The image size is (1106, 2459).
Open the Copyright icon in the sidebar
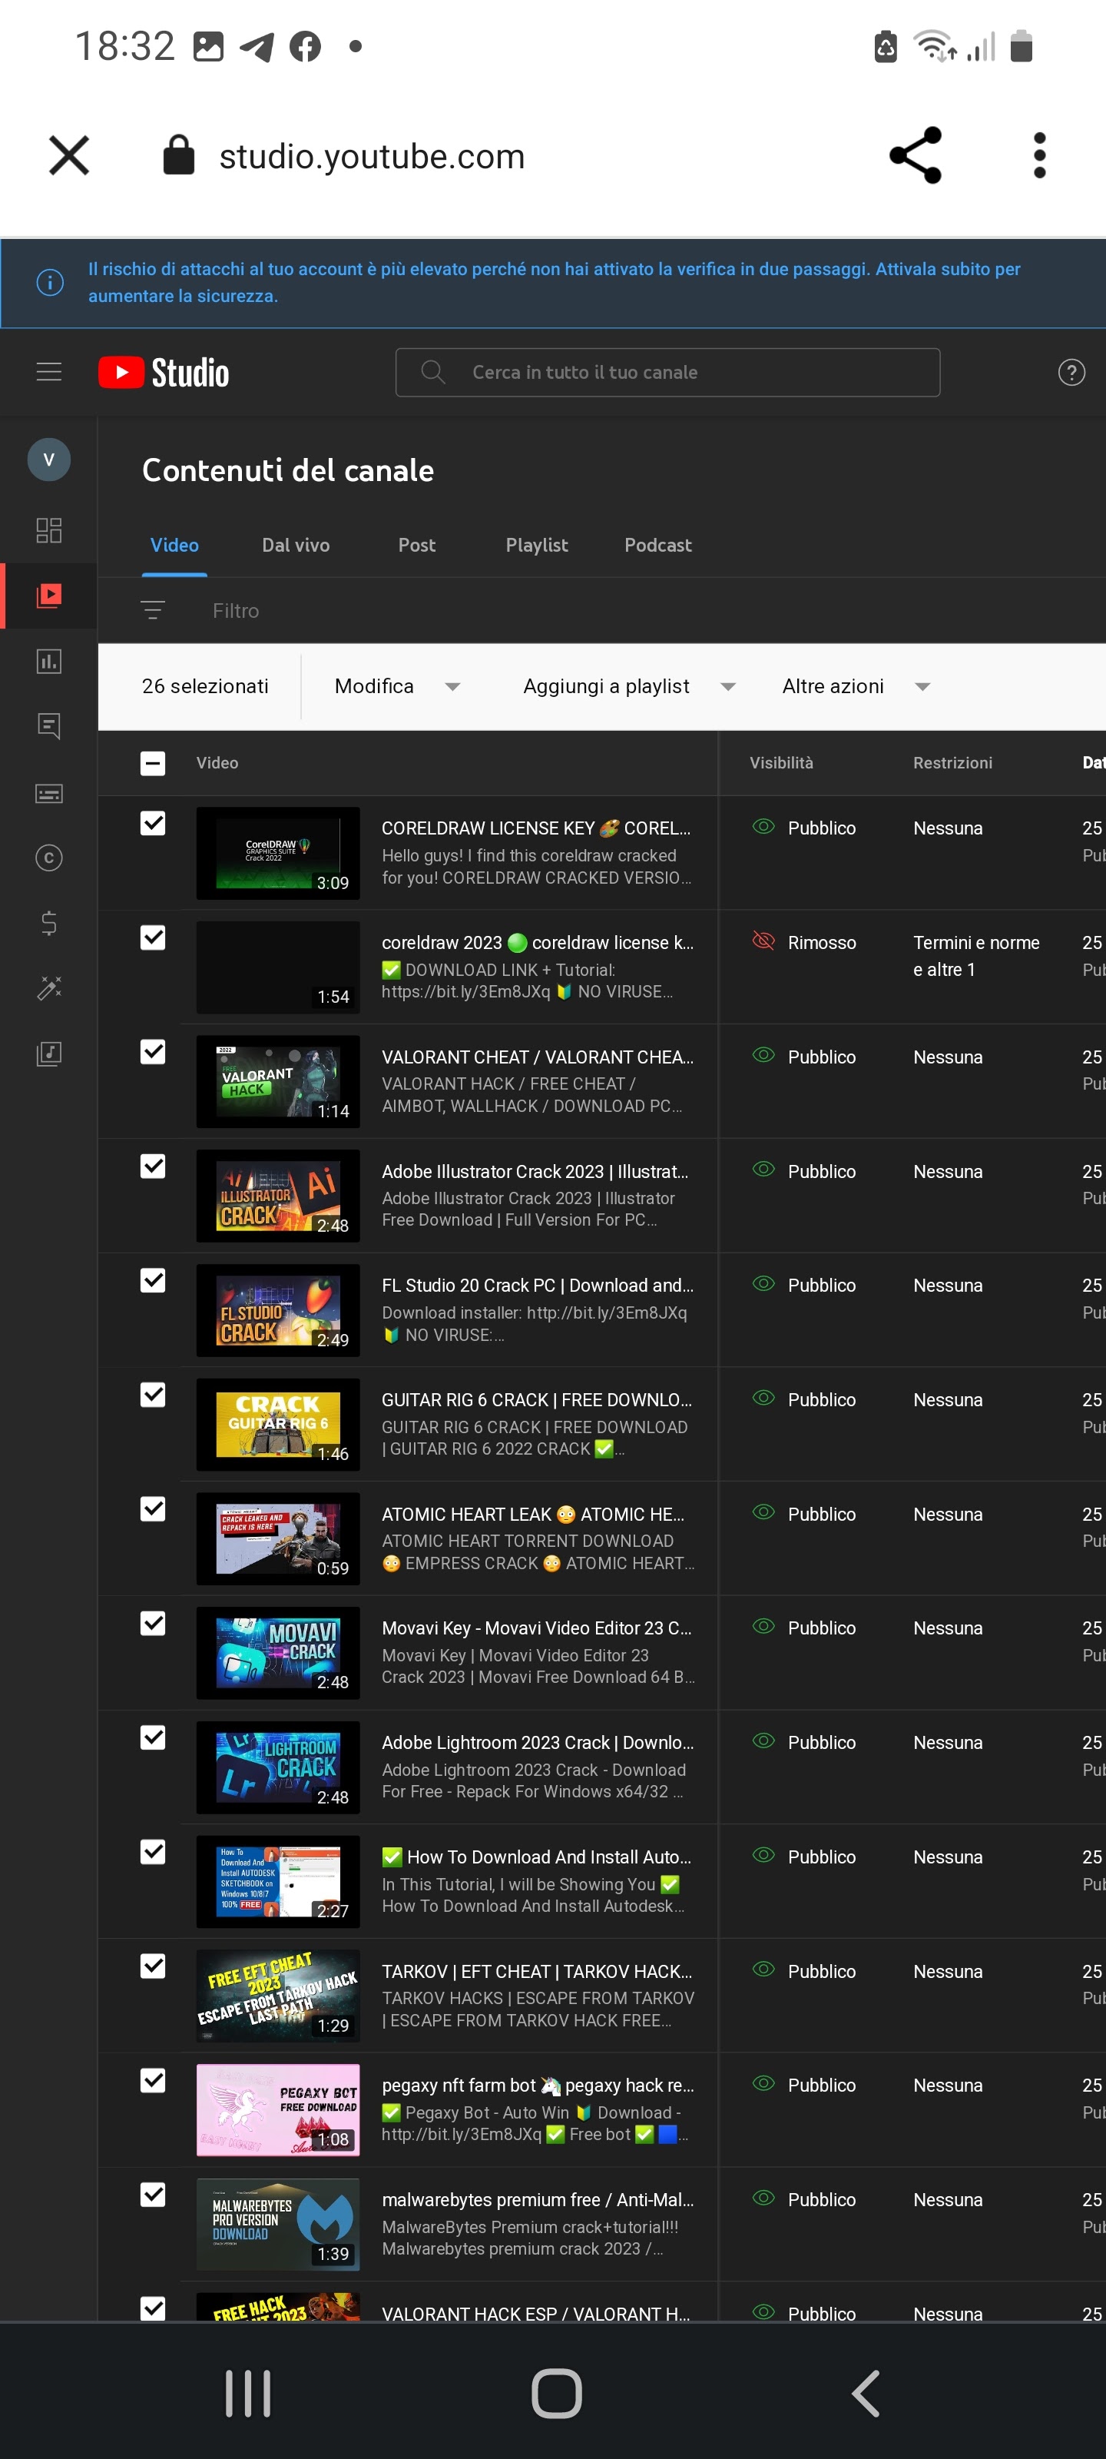pos(48,858)
